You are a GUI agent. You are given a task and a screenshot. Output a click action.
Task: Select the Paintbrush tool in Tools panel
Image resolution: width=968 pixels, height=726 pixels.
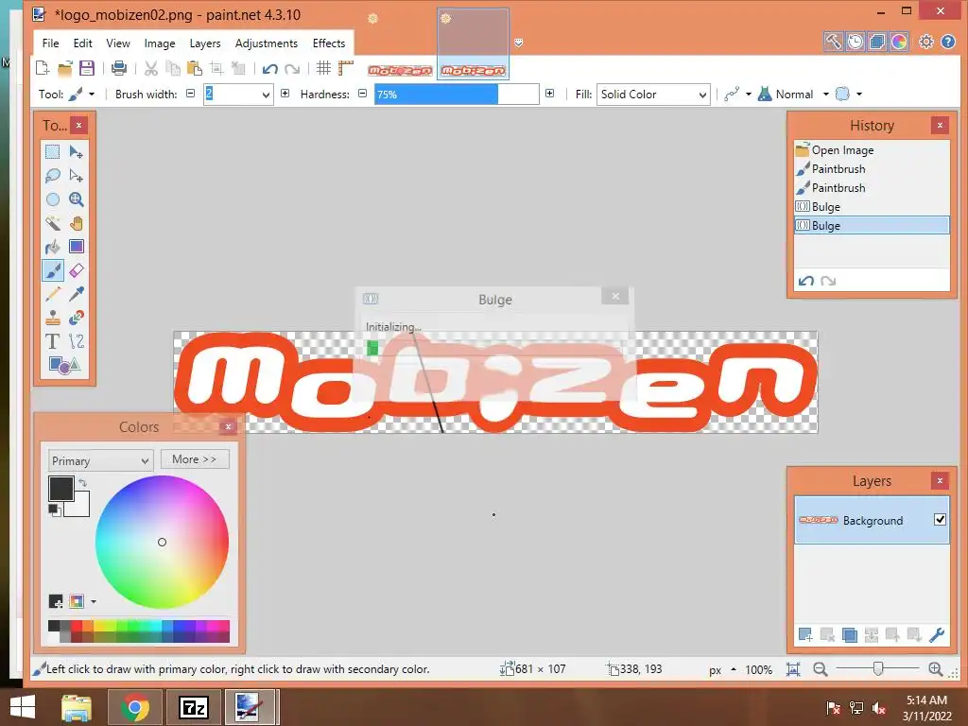(53, 270)
